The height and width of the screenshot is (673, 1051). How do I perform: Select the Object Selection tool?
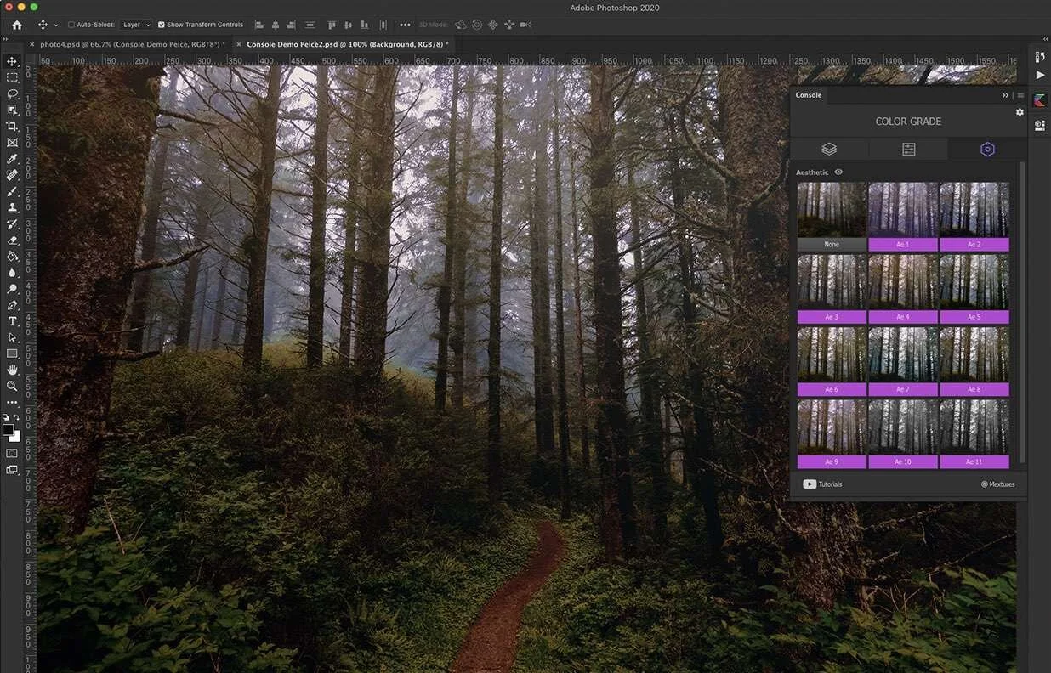point(12,110)
